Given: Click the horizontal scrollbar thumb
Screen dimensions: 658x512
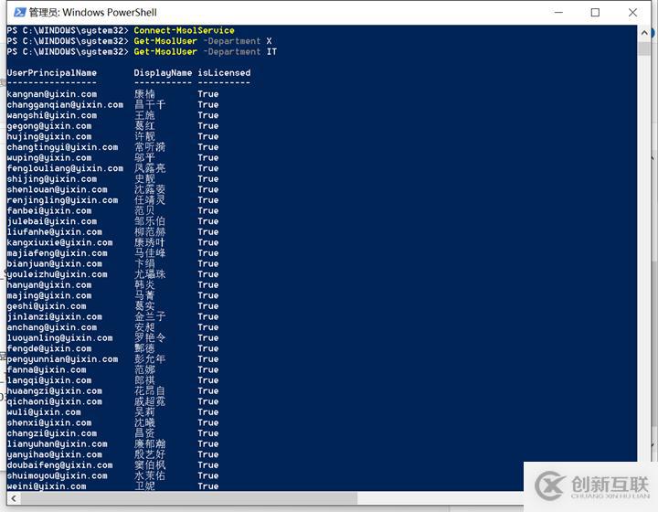Looking at the screenshot, I should click(189, 498).
